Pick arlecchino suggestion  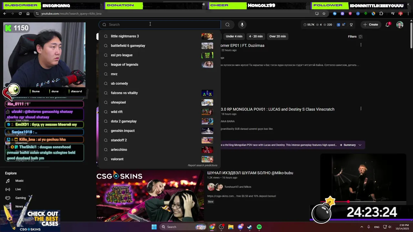click(160, 150)
